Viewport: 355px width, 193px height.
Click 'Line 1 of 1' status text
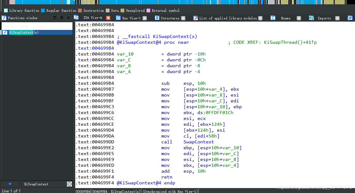(x=11, y=191)
